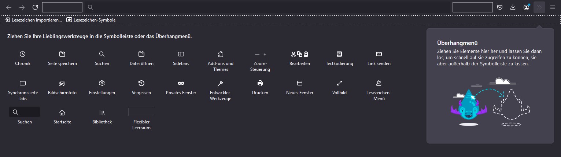This screenshot has width=561, height=157.
Task: Open the hamburger application menu
Action: (553, 7)
